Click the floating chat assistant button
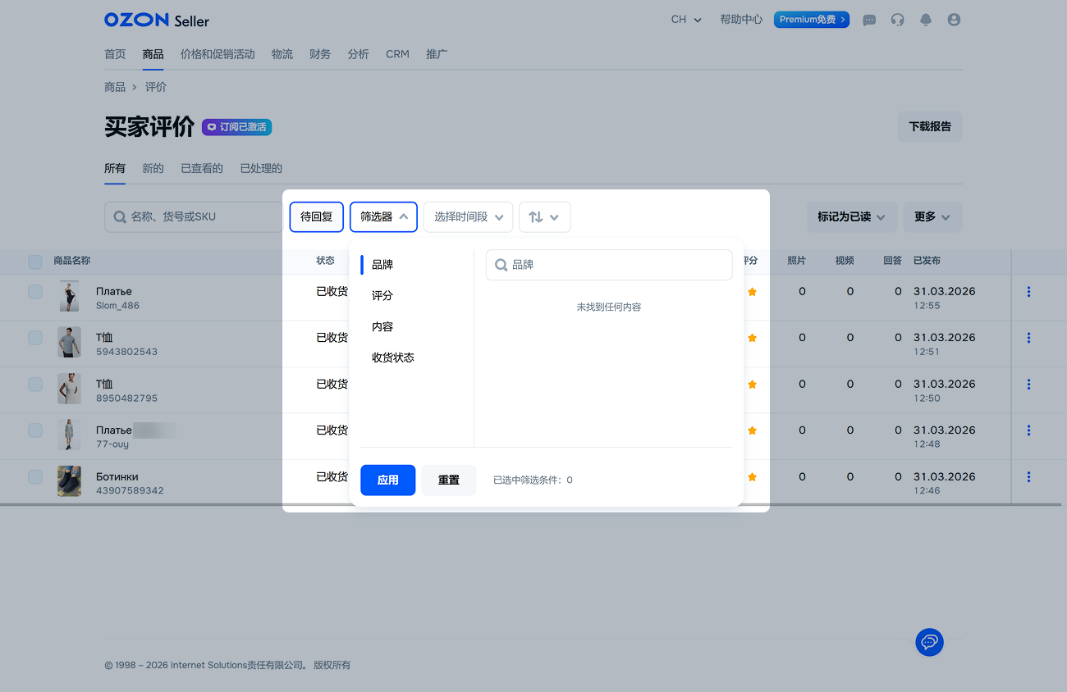Screen dimensions: 1067x692 click(x=929, y=642)
